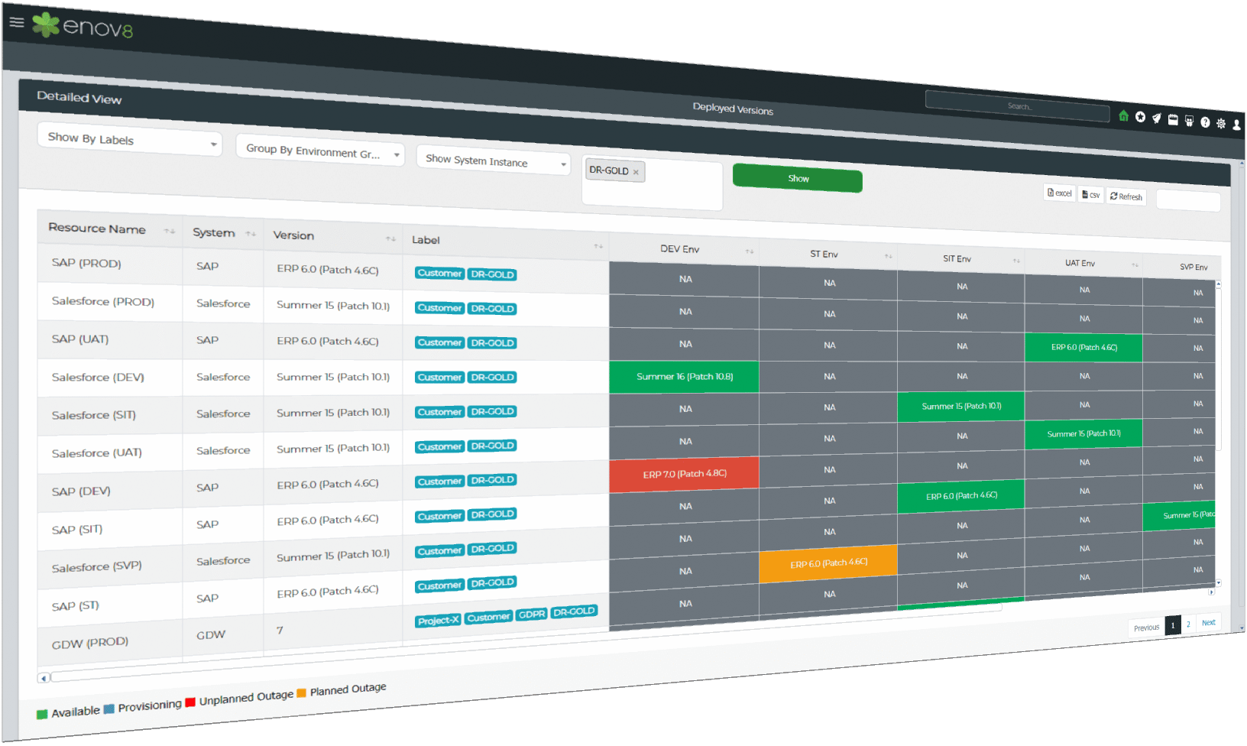Go to the Previous page
Image resolution: width=1247 pixels, height=746 pixels.
pyautogui.click(x=1146, y=628)
